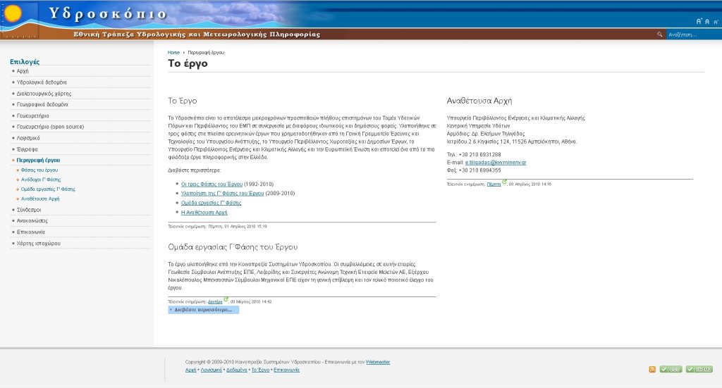722x388 pixels.
Task: Open Έγγραφα in the sidebar
Action: 27,149
